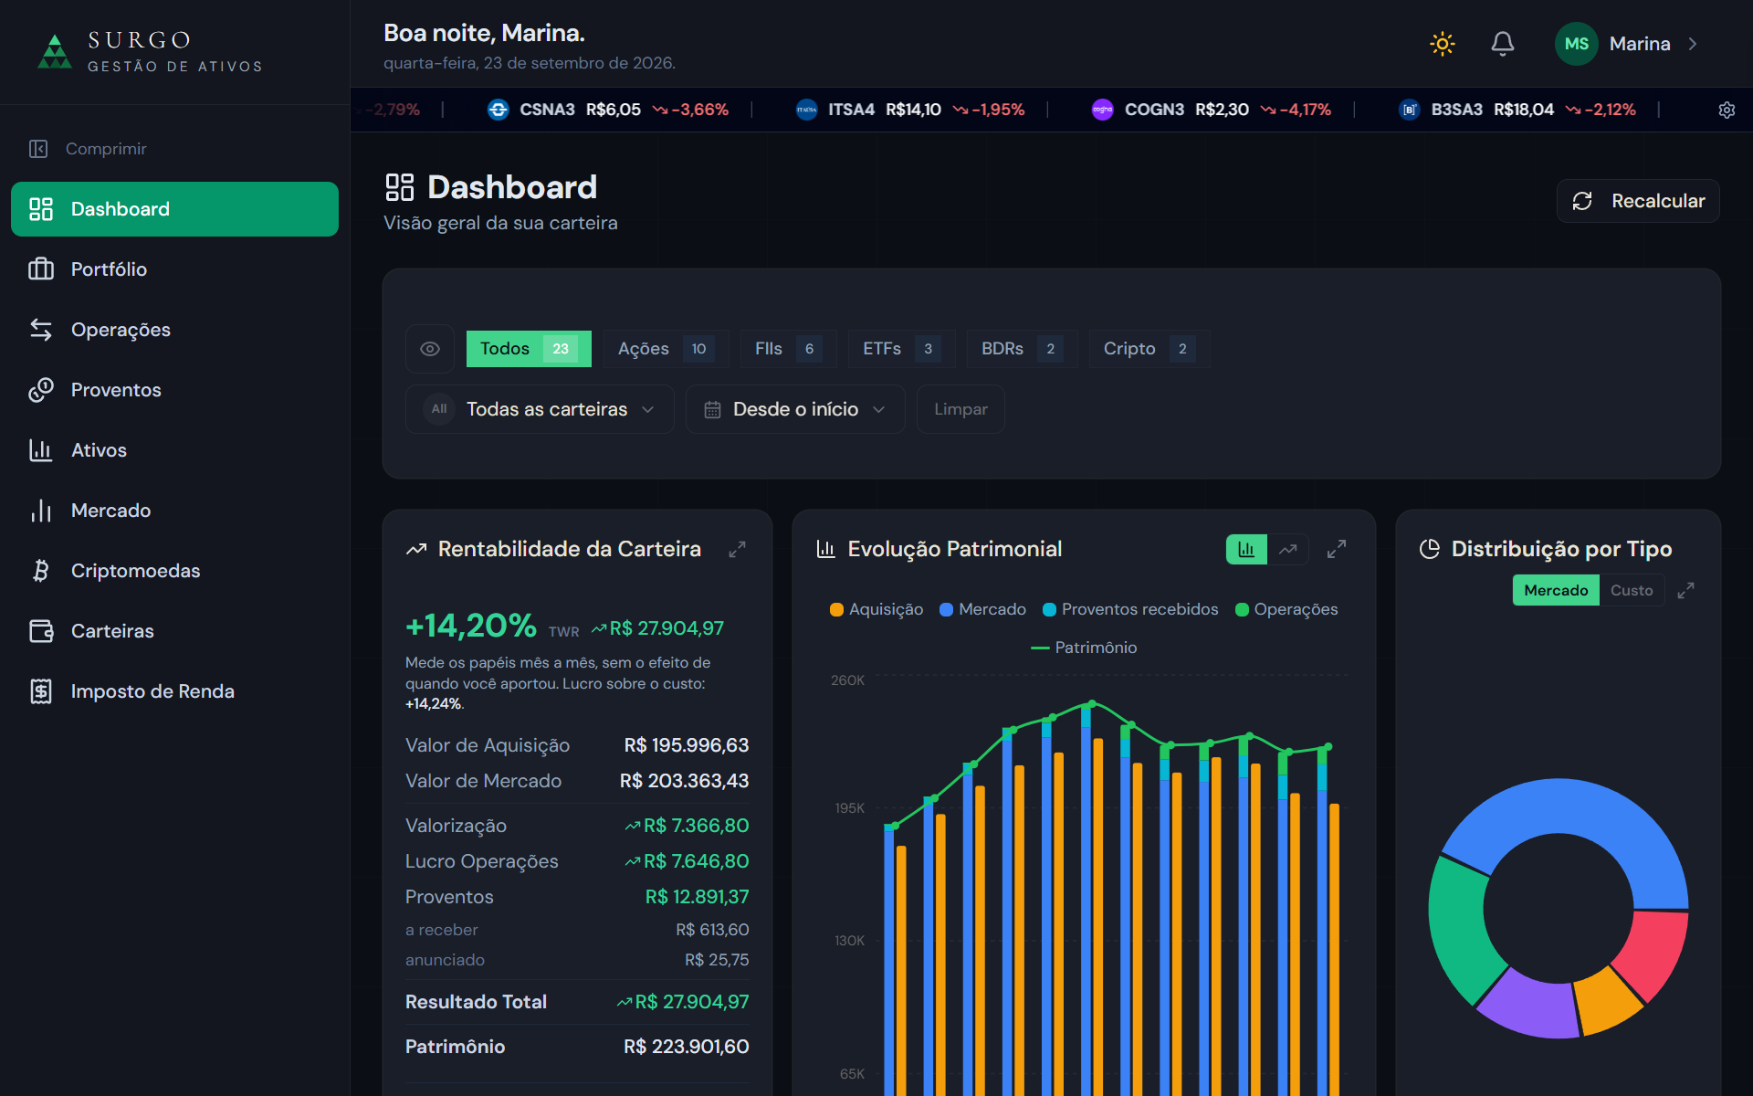Click the CSNA3 ticker logo
The image size is (1753, 1096).
(499, 110)
